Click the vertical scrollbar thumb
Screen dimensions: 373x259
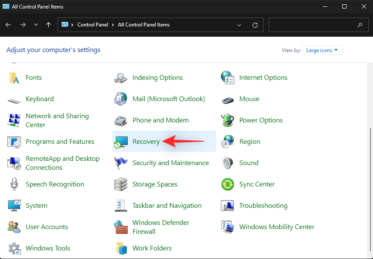[x=371, y=189]
